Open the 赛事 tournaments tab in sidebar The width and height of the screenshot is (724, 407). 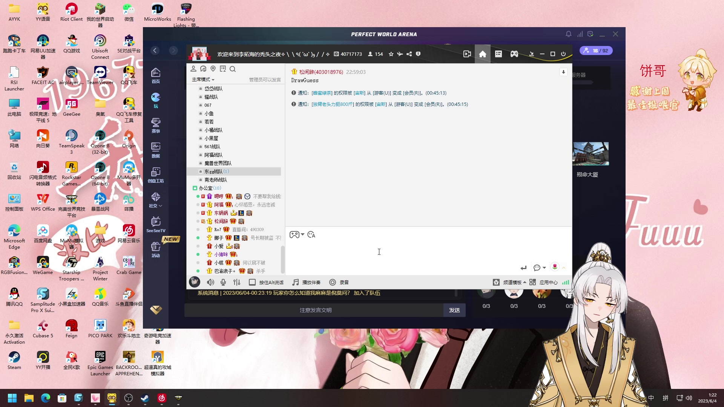[156, 125]
